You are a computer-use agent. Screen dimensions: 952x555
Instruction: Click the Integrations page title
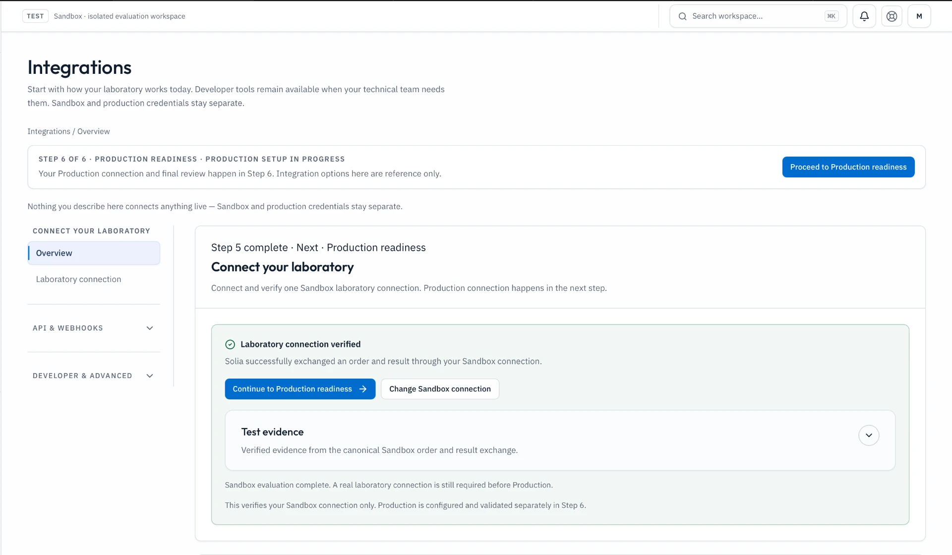coord(79,67)
